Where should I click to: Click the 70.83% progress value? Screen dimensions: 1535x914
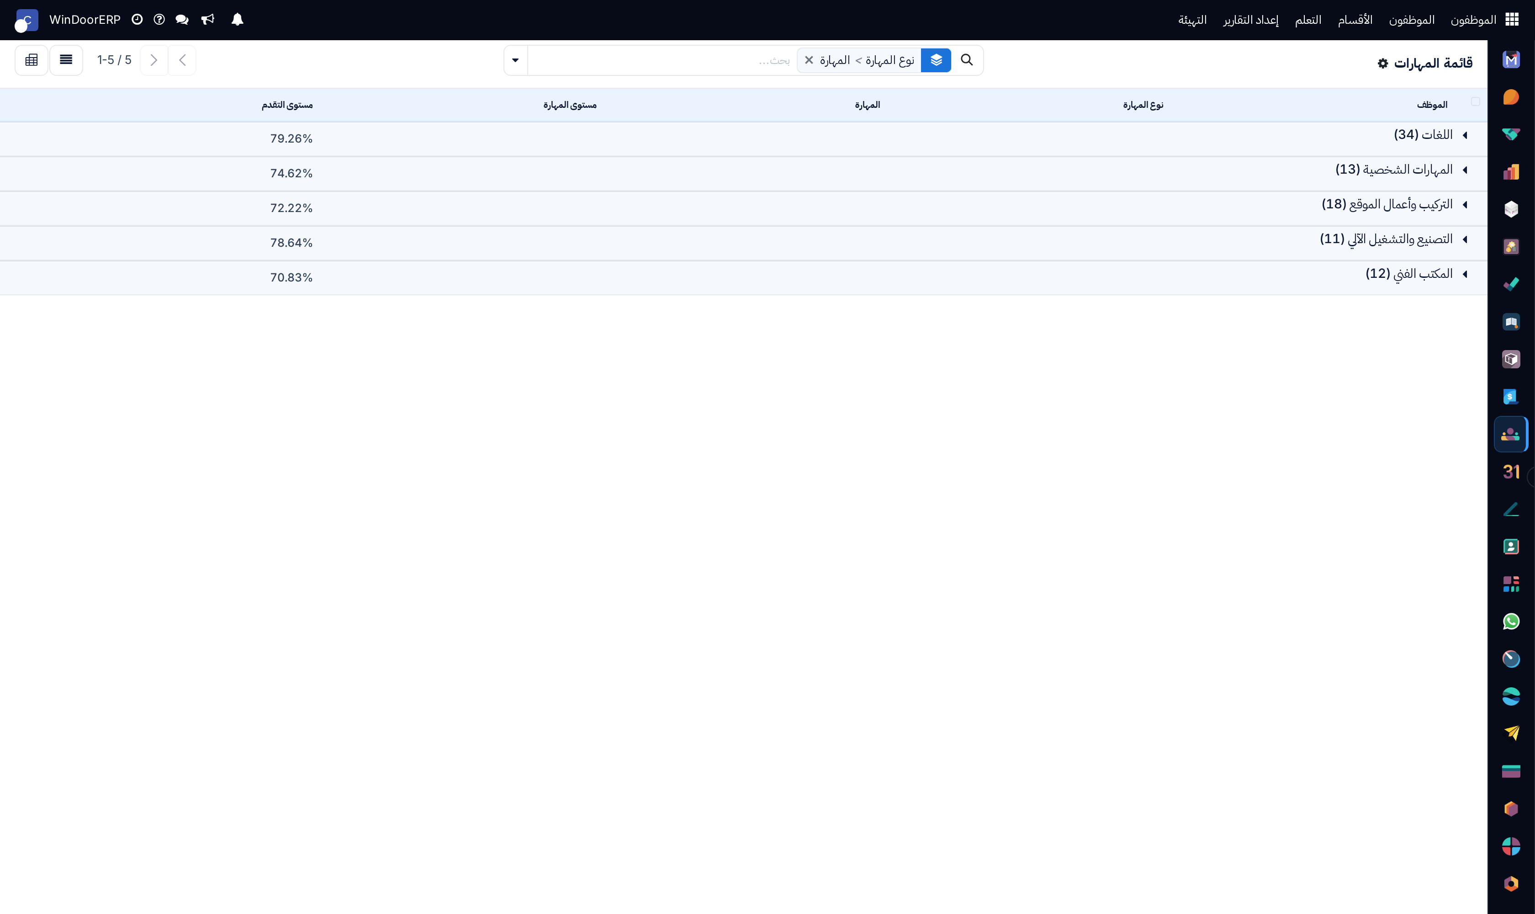click(291, 277)
